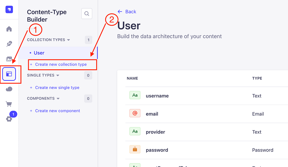This screenshot has height=167, width=288.
Task: Open Settings gear icon
Action: [9, 119]
